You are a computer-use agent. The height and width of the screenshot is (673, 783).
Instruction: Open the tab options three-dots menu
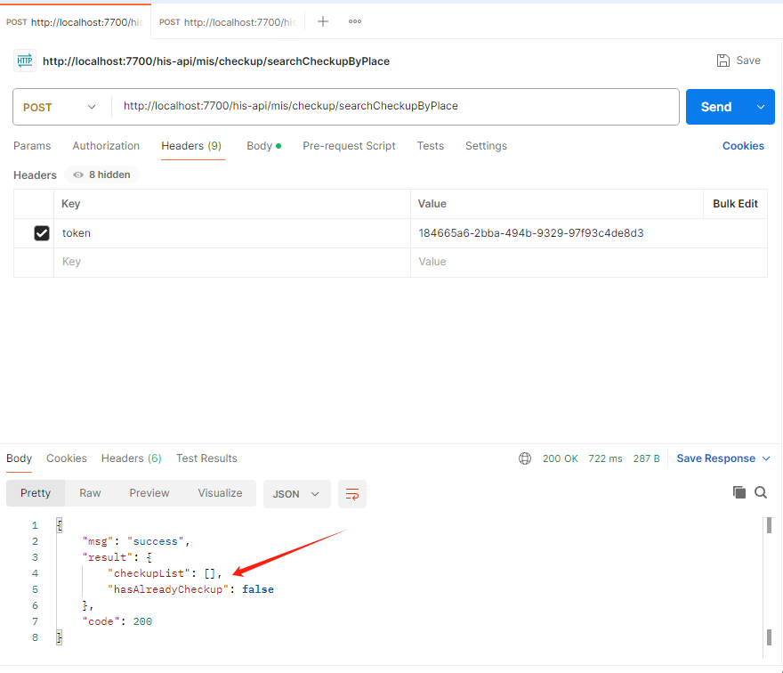coord(354,21)
